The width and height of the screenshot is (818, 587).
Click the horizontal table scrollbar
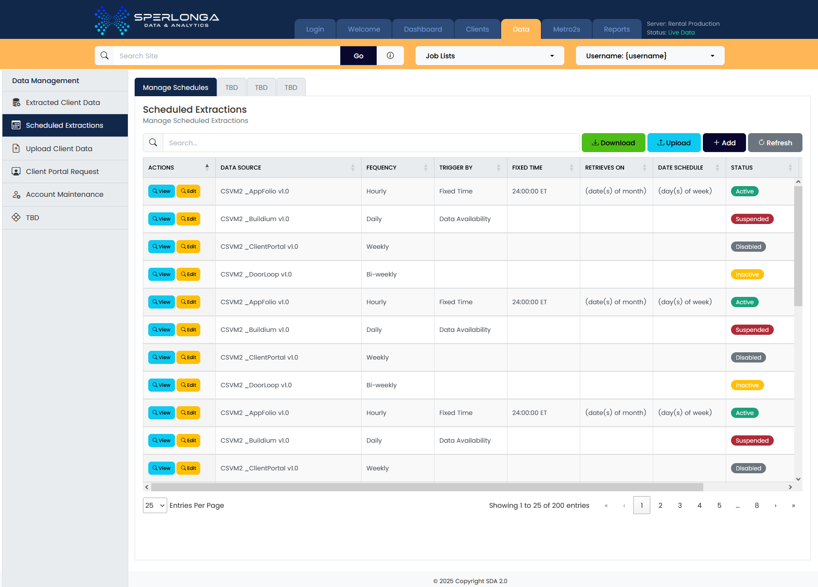click(427, 487)
